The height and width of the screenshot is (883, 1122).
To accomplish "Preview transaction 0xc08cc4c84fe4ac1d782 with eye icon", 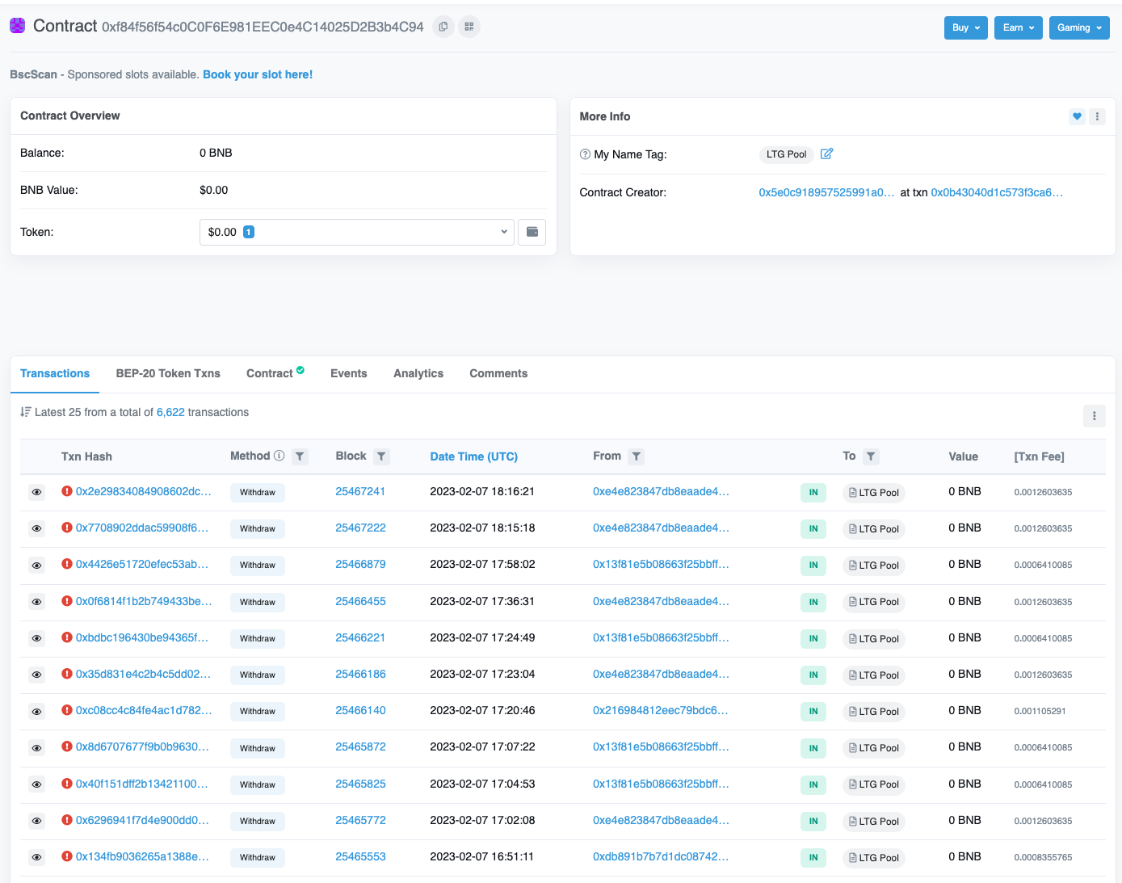I will [36, 712].
